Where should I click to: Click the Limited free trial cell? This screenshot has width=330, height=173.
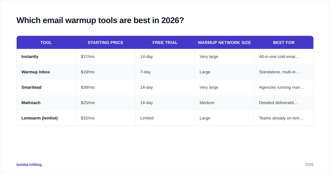[165, 118]
